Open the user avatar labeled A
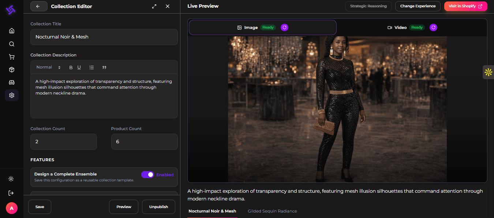This screenshot has width=494, height=218. pos(12,208)
